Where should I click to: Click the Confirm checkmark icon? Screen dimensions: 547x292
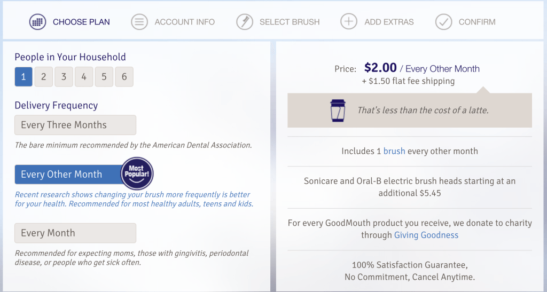click(443, 21)
